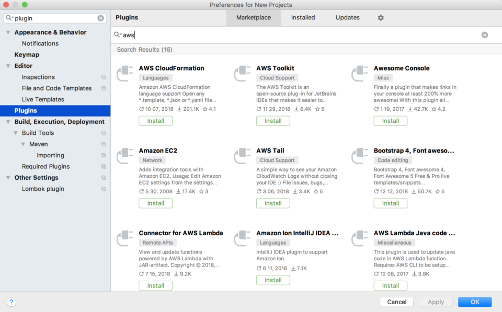Viewport: 502px width, 312px height.
Task: Click the AWS Tail plugin icon
Action: [242, 156]
